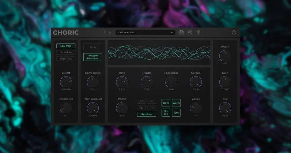The height and width of the screenshot is (153, 291).
Task: Go to previous preset with left chevron
Action: coord(105,32)
